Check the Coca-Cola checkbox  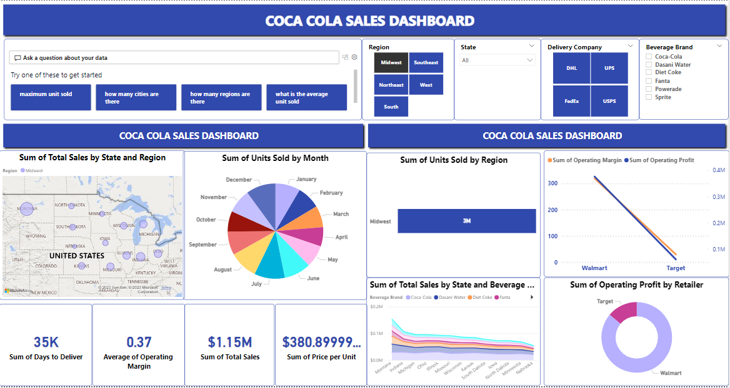point(648,56)
